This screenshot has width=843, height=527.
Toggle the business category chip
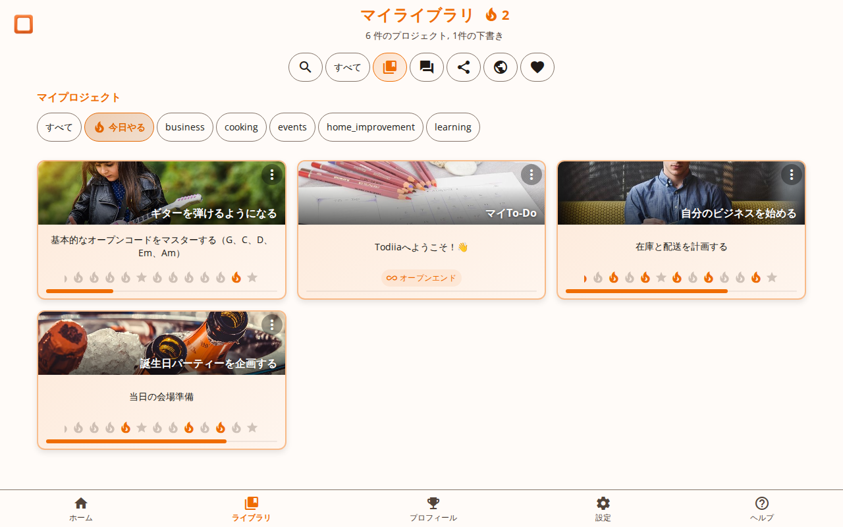[x=185, y=127]
